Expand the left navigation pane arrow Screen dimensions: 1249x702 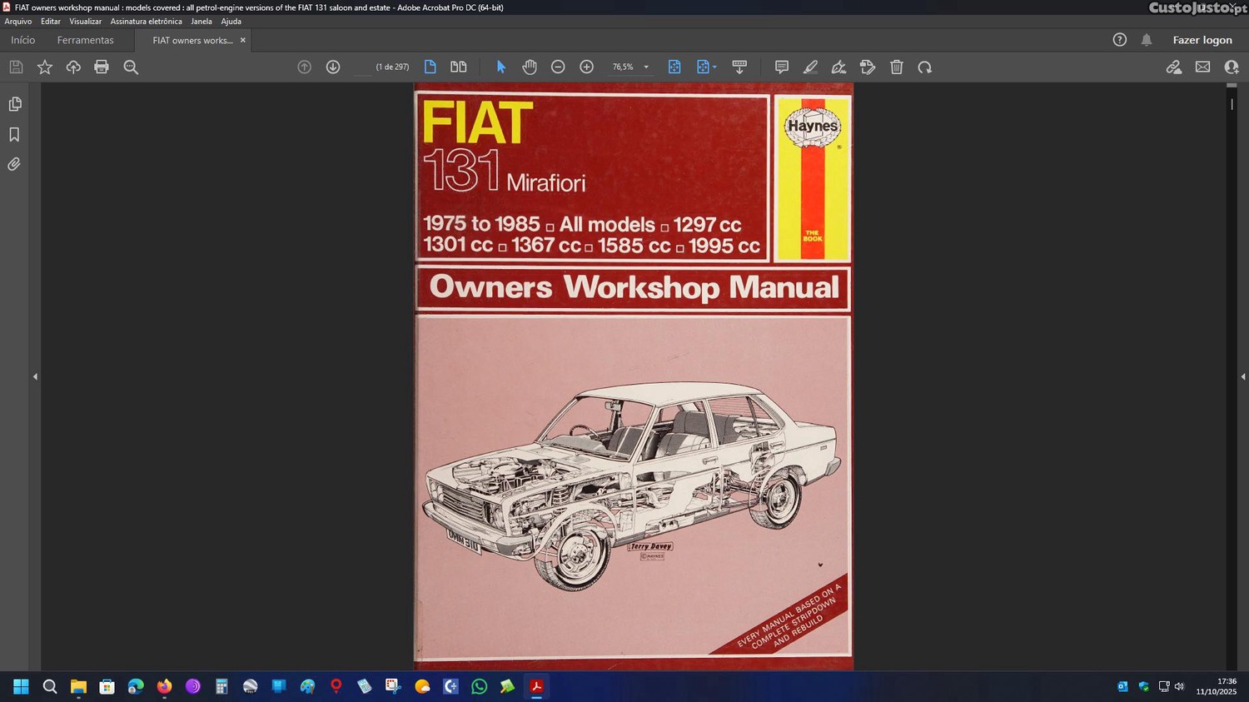coord(35,377)
